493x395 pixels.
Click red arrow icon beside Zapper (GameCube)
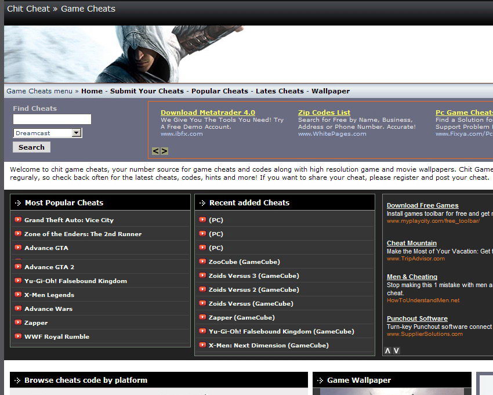tap(202, 317)
